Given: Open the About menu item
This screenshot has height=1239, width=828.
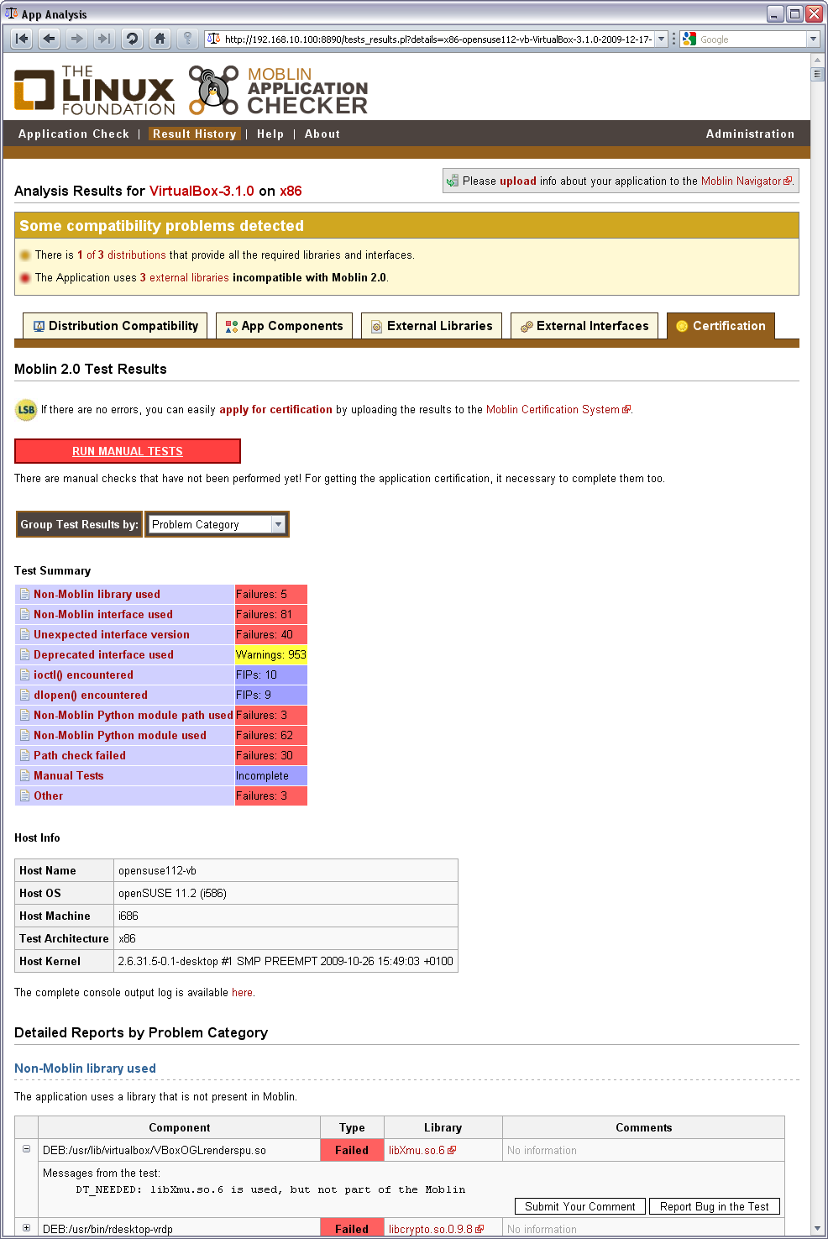Looking at the screenshot, I should [x=322, y=134].
